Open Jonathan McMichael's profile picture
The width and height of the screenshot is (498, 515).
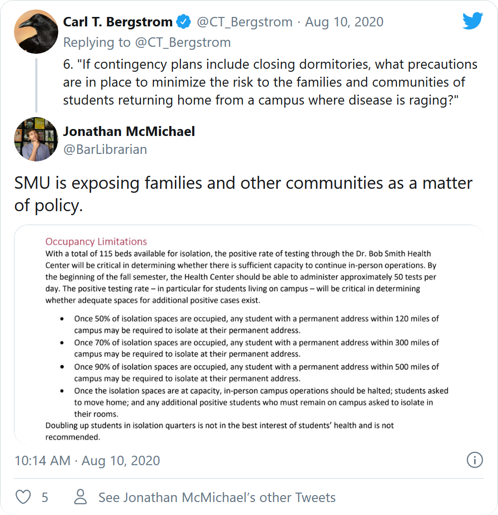[36, 139]
